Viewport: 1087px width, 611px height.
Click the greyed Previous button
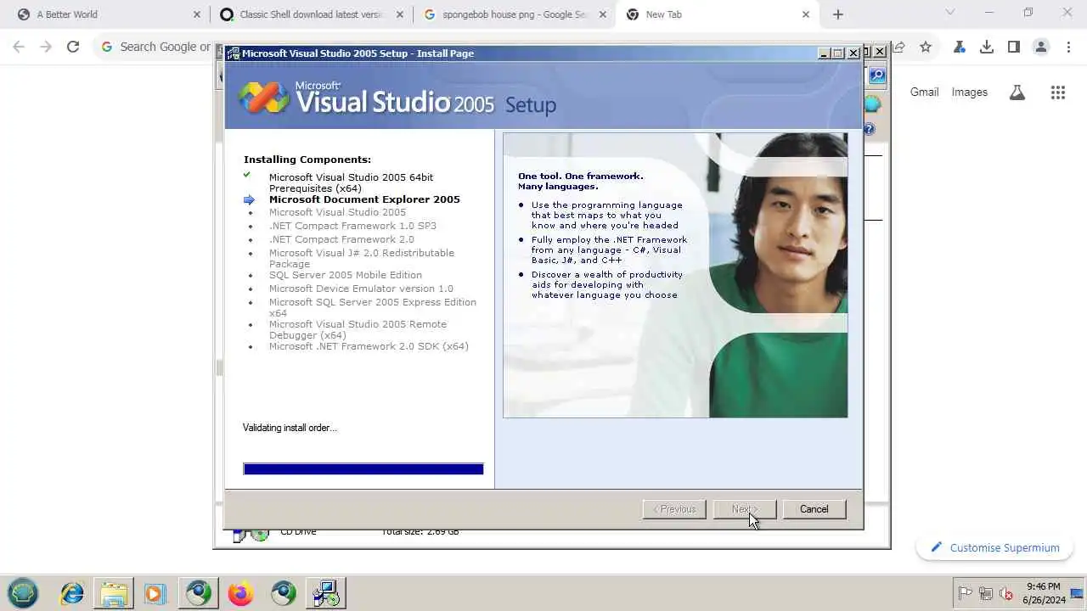click(x=674, y=509)
